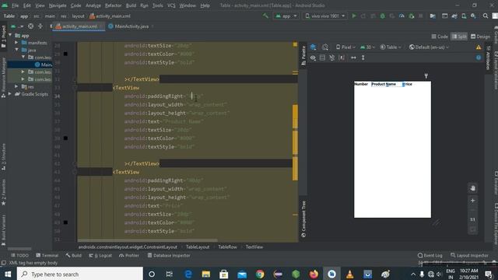This screenshot has height=280, width=498.
Task: Expand res folder in project tree
Action: coord(16,86)
